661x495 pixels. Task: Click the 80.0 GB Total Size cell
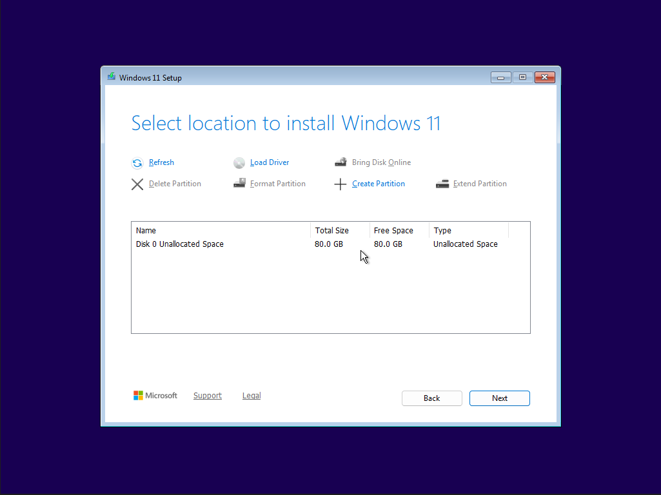click(329, 244)
